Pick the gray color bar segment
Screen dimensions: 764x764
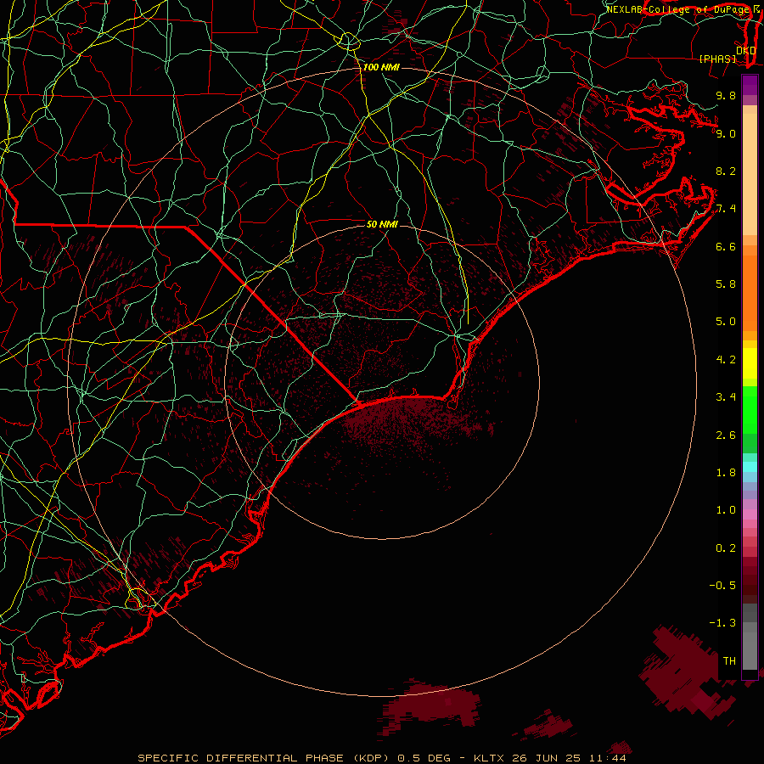(750, 650)
